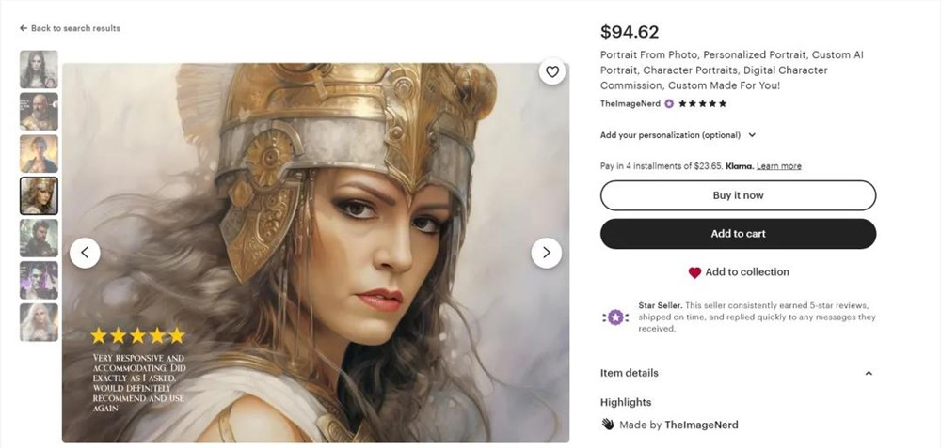Collapse the Item details section

(869, 373)
